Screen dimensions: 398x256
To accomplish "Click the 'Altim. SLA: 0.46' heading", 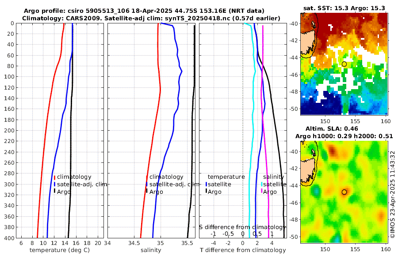I will (x=332, y=129).
